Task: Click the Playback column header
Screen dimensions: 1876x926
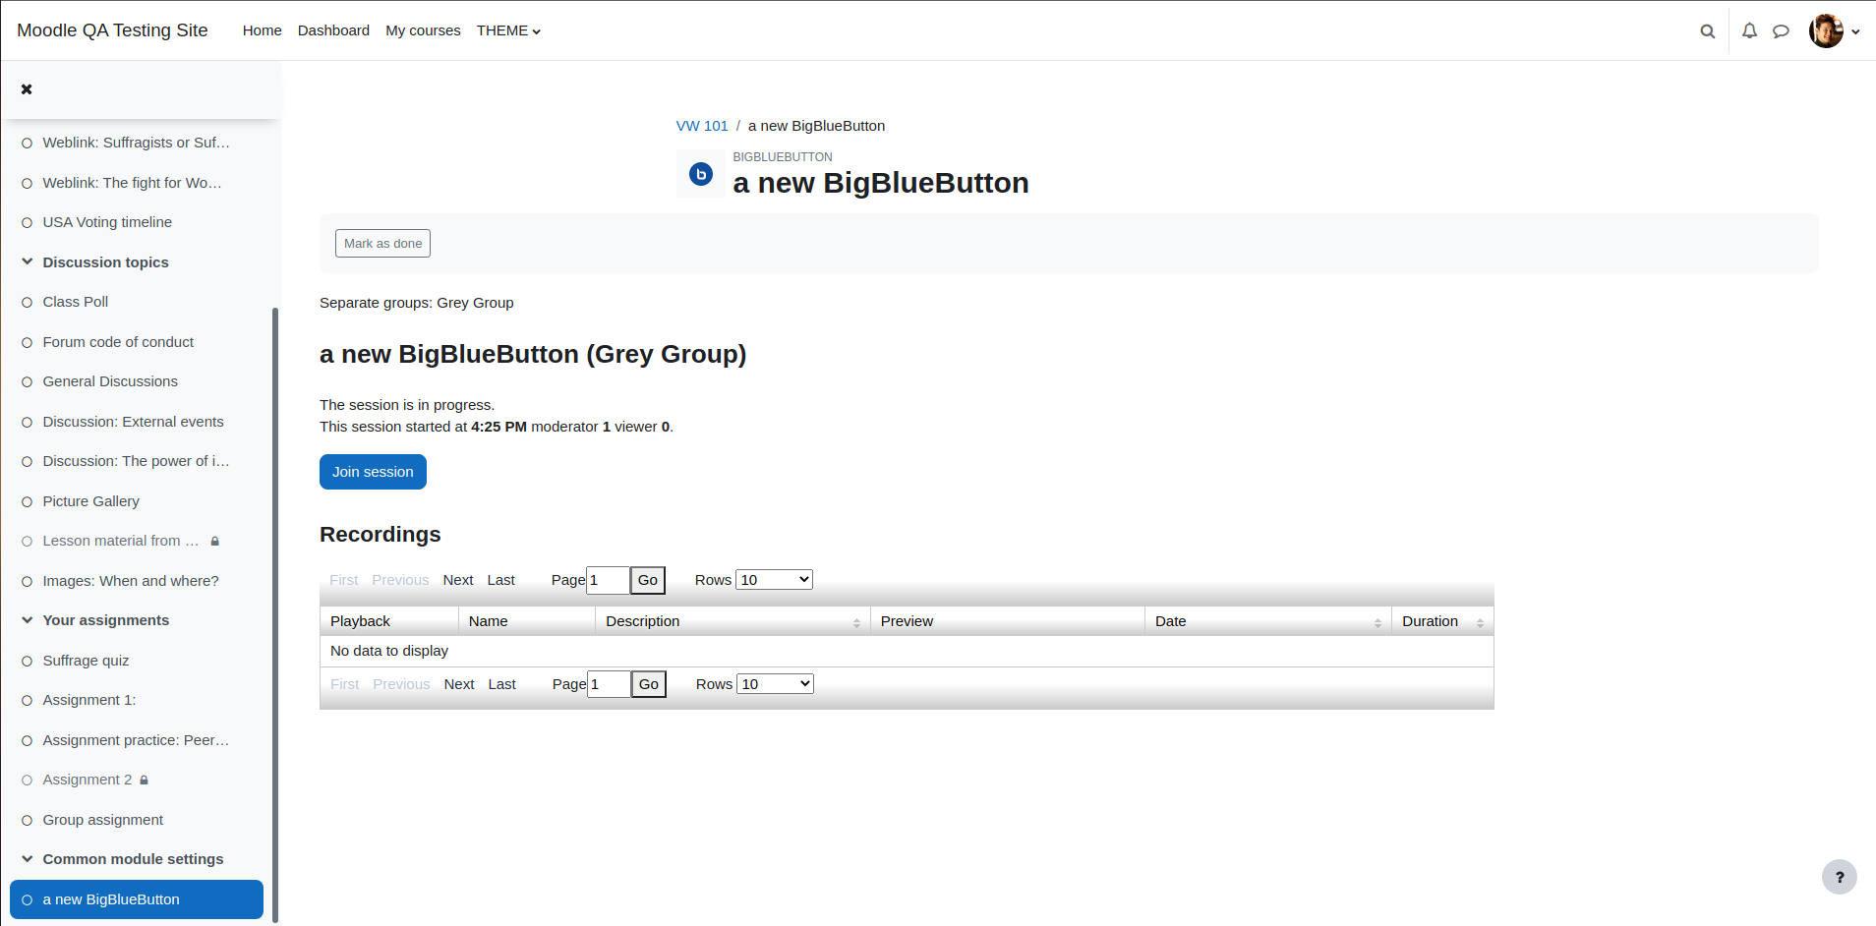Action: tap(389, 621)
